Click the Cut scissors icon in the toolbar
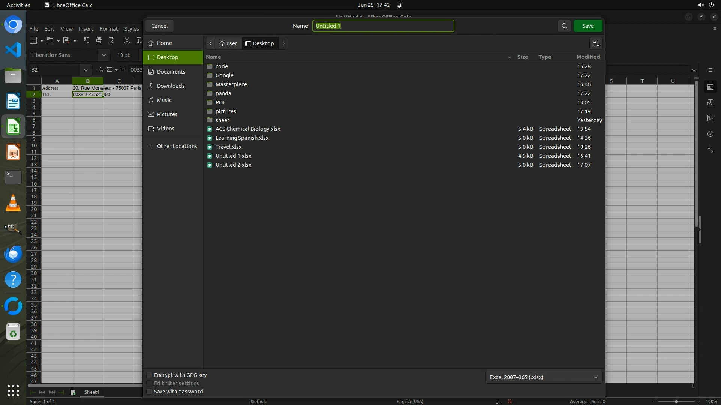The height and width of the screenshot is (405, 721). [x=127, y=40]
